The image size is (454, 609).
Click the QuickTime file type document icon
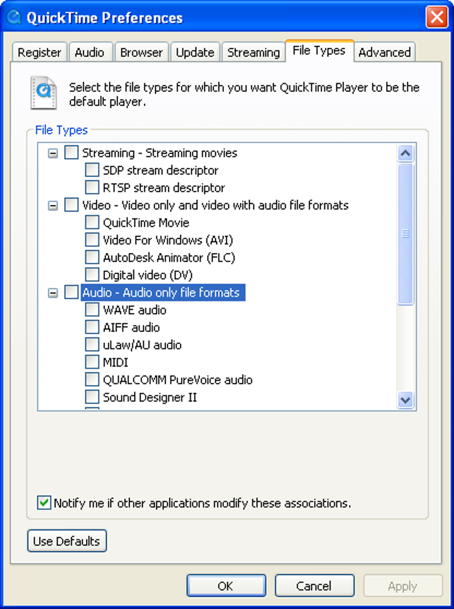pos(44,93)
